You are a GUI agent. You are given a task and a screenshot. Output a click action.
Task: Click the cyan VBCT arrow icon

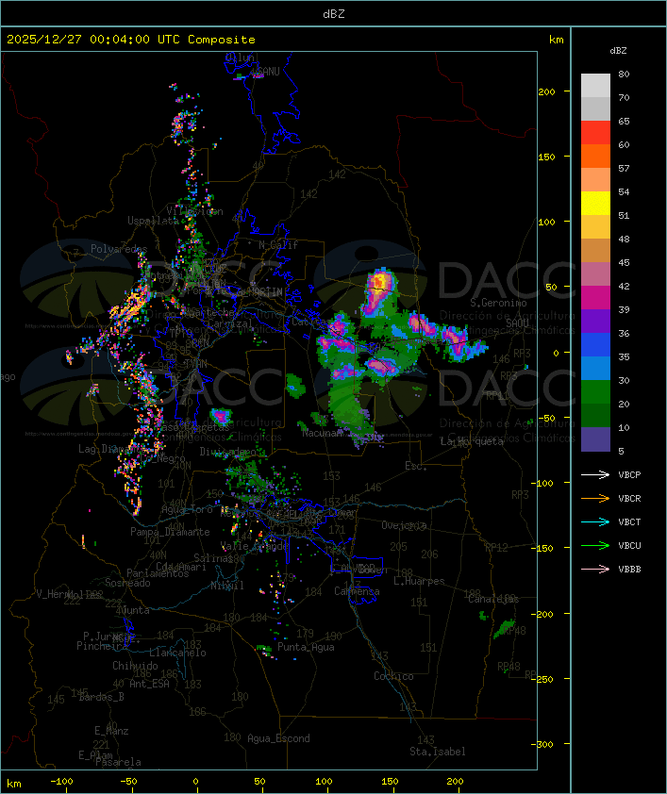(595, 521)
